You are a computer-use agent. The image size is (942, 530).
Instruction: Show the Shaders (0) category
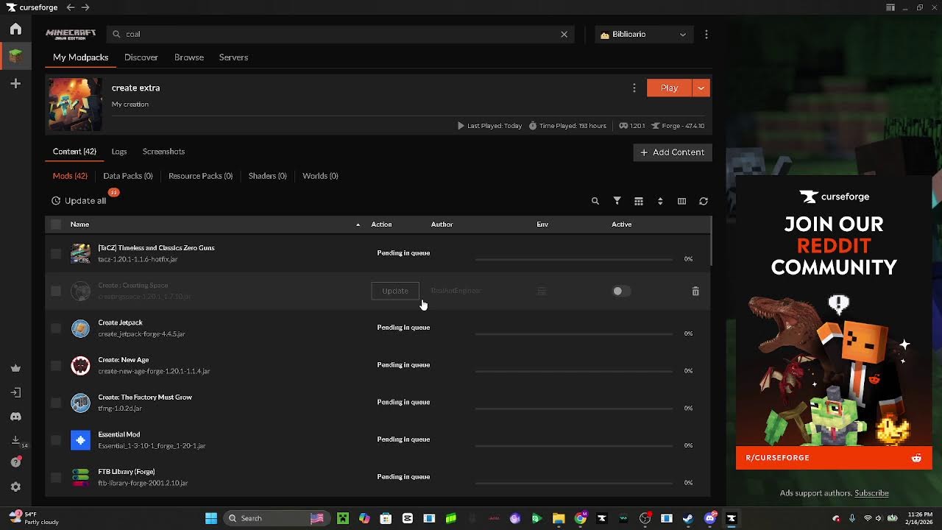(x=267, y=176)
